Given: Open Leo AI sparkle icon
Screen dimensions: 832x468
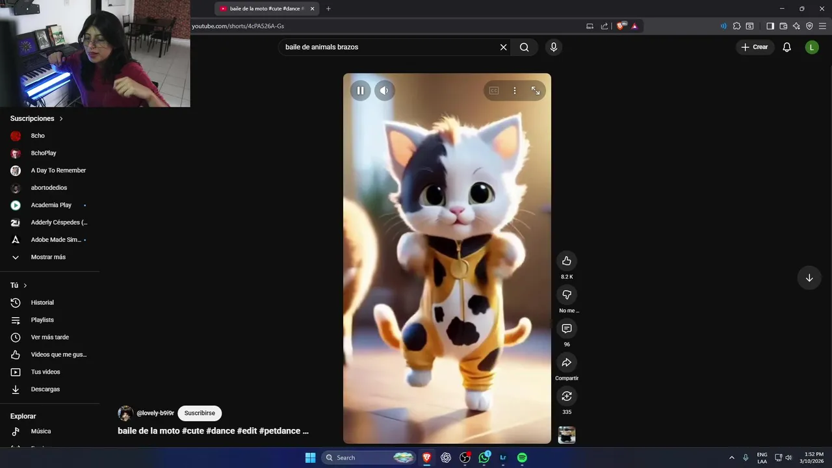Looking at the screenshot, I should pos(796,26).
